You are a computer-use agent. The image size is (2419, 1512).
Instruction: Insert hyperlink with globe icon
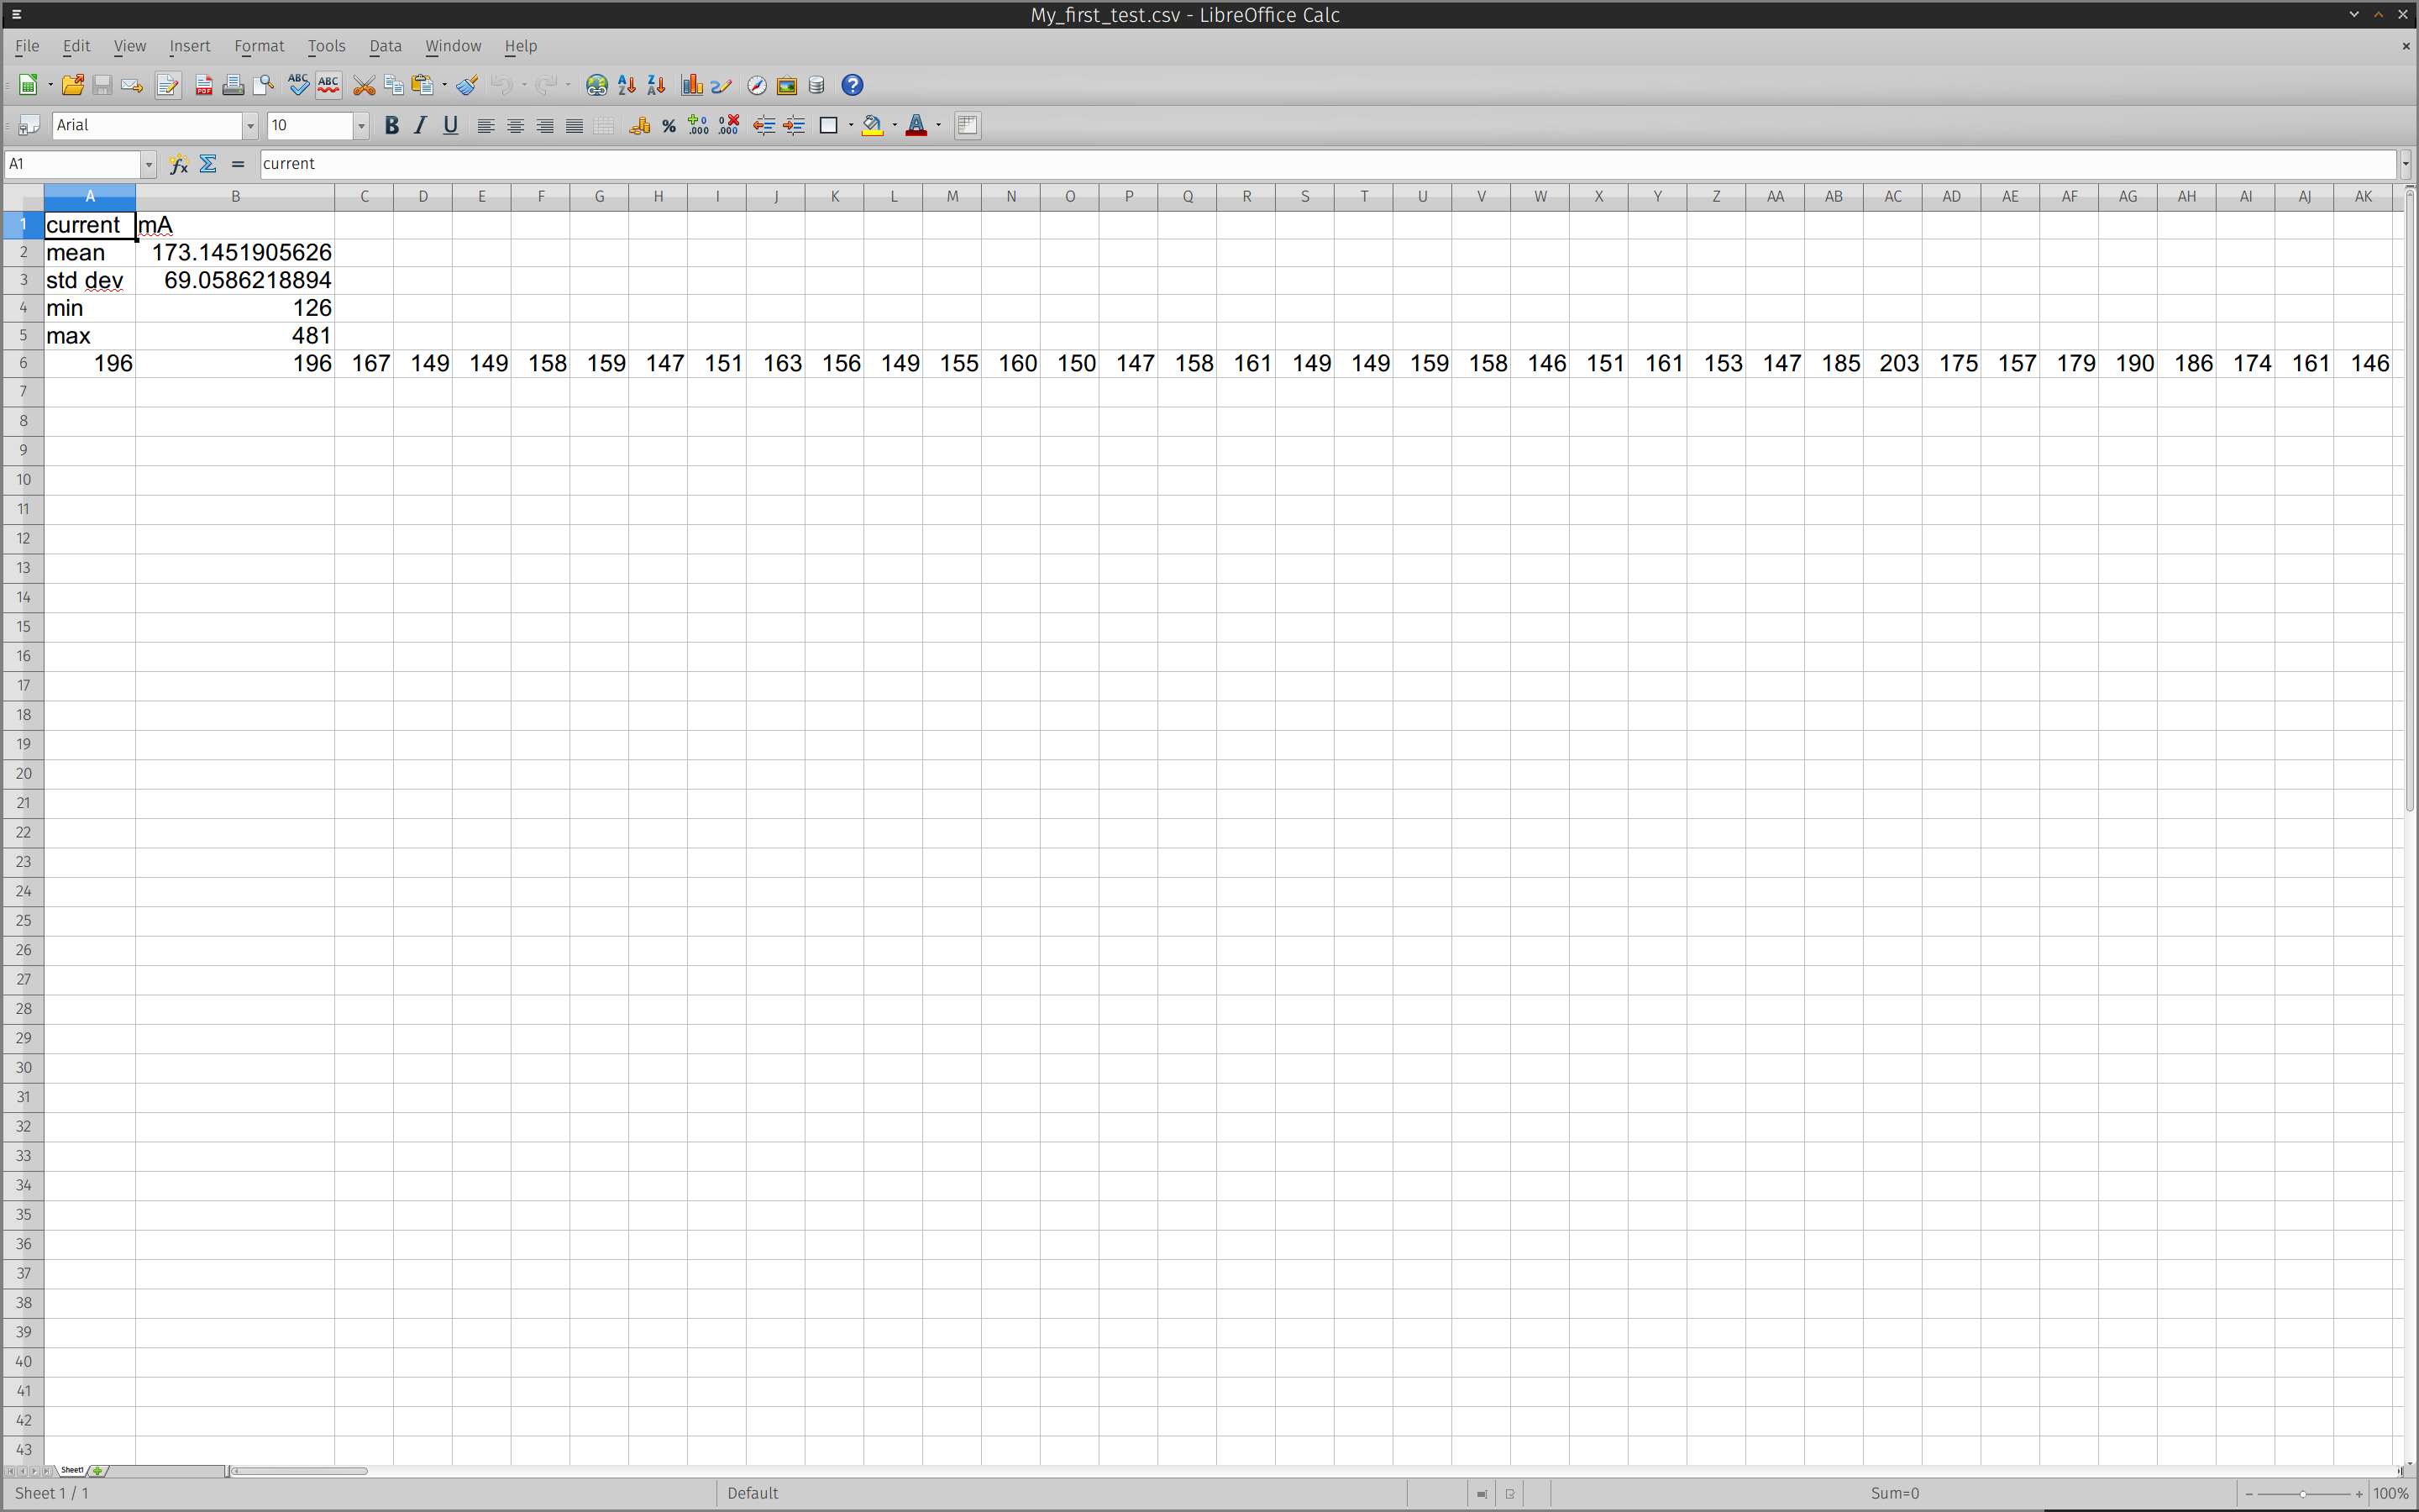(x=596, y=85)
